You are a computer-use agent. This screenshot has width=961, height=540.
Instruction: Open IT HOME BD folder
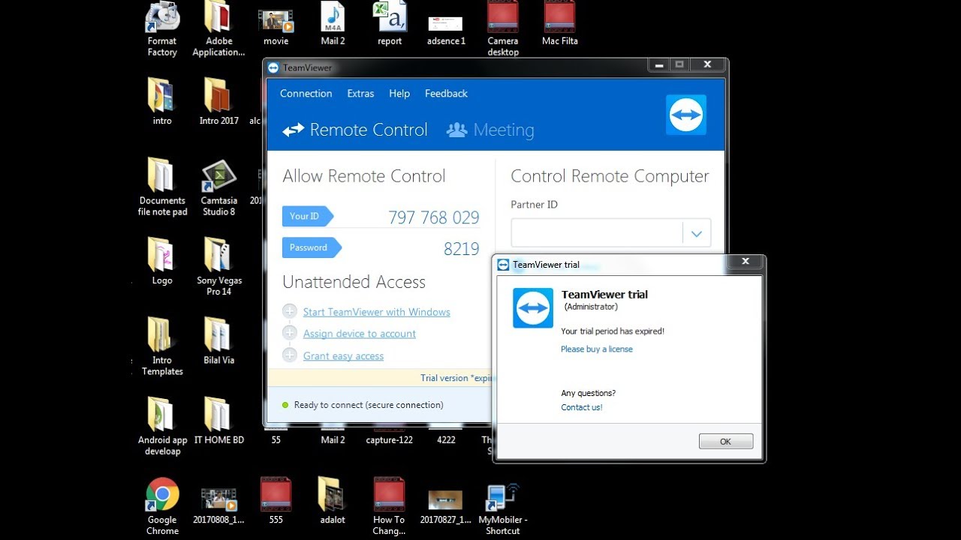pos(218,421)
